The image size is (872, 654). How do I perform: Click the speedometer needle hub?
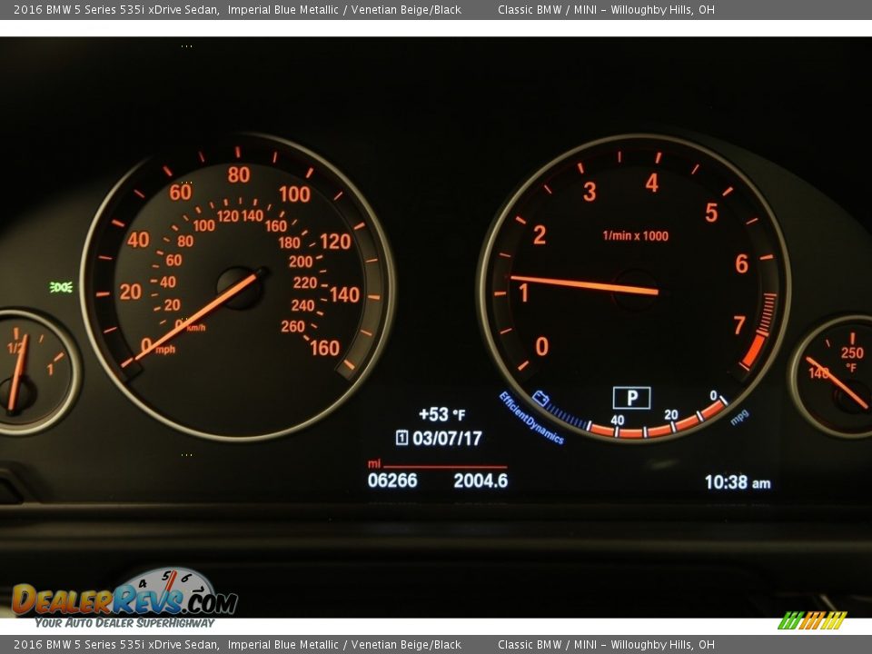pos(240,288)
